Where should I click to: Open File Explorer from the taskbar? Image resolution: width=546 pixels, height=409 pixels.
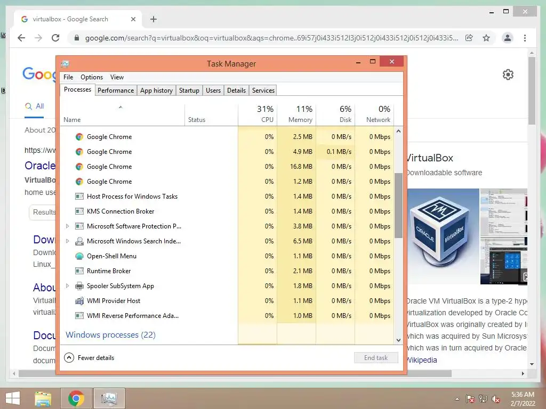(43, 398)
